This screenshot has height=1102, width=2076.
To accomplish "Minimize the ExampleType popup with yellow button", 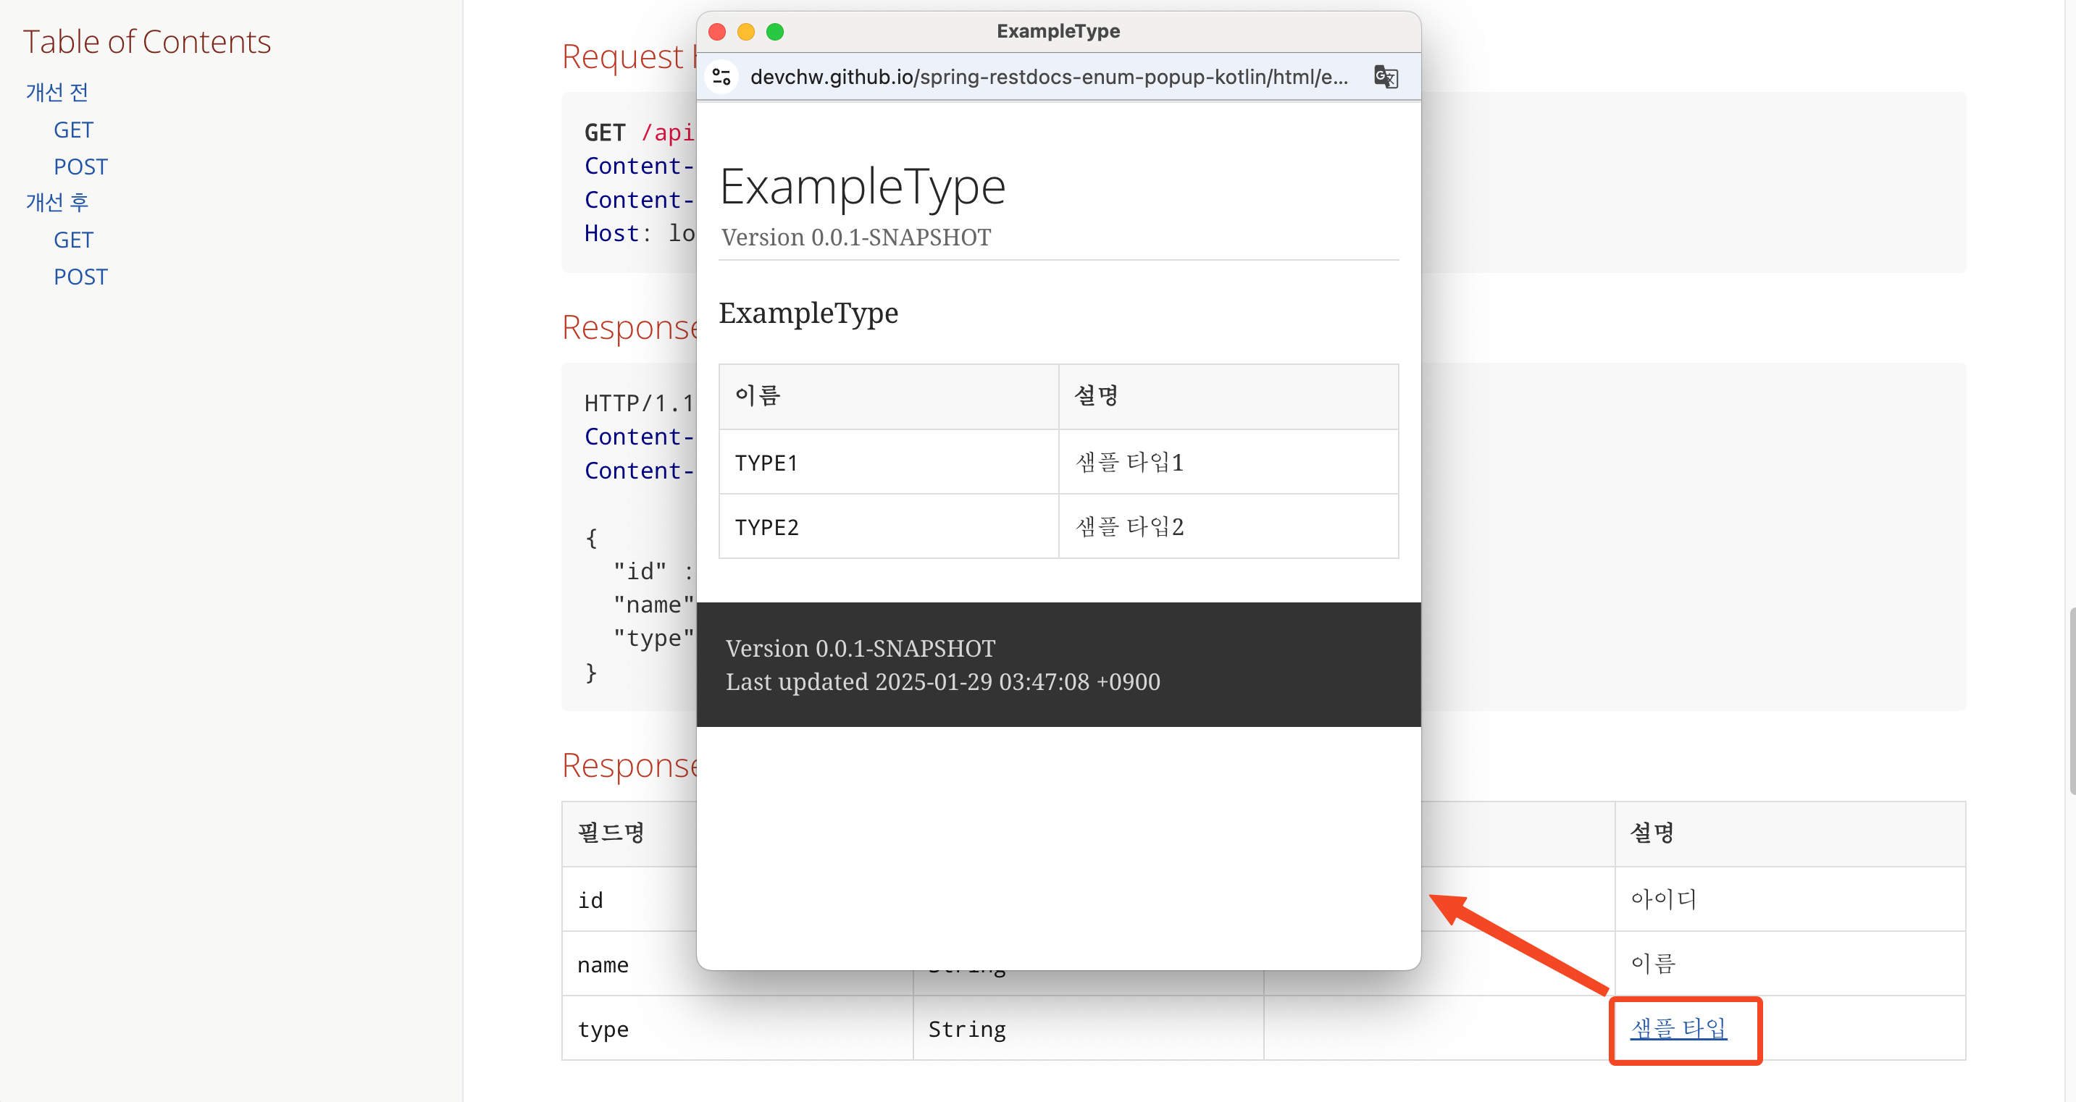I will point(745,31).
